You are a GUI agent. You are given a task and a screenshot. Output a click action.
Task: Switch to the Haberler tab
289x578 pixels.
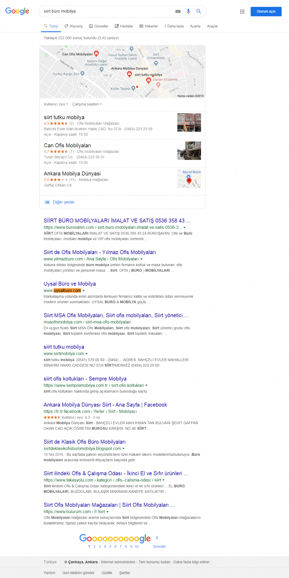pyautogui.click(x=149, y=26)
